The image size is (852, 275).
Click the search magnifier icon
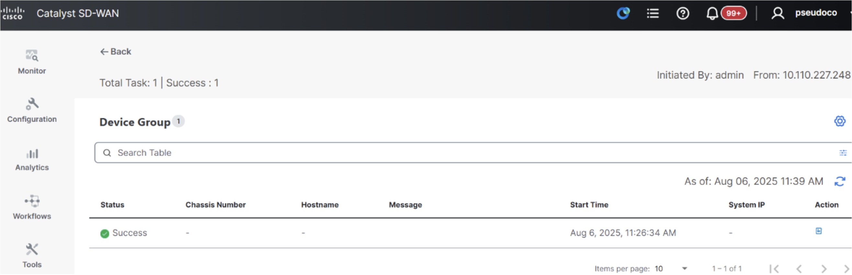pyautogui.click(x=107, y=153)
